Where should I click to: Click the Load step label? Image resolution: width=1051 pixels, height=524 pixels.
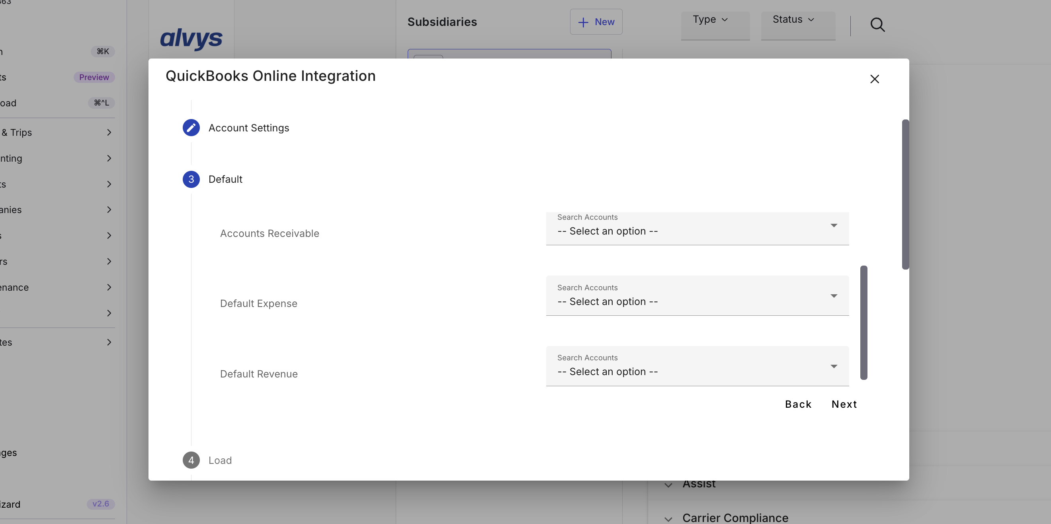[220, 460]
